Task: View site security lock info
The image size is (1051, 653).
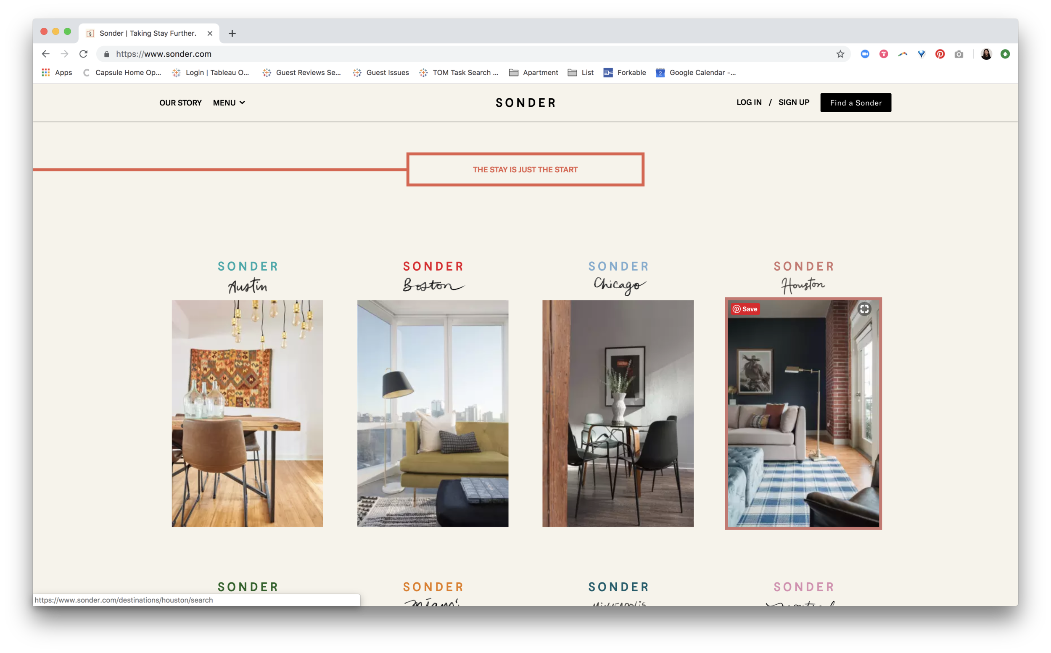Action: tap(107, 54)
